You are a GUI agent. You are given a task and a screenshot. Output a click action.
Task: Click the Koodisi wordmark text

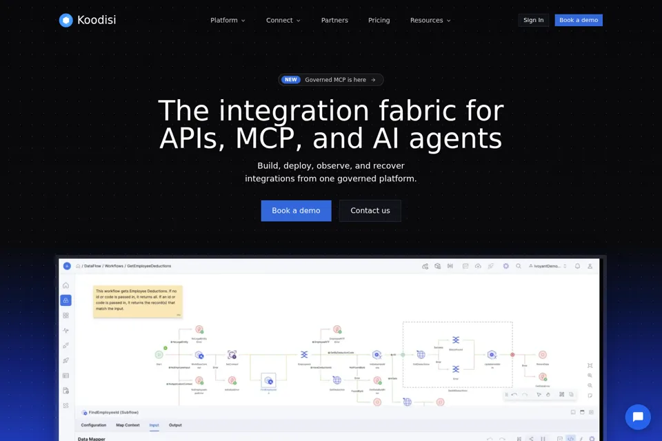[97, 20]
